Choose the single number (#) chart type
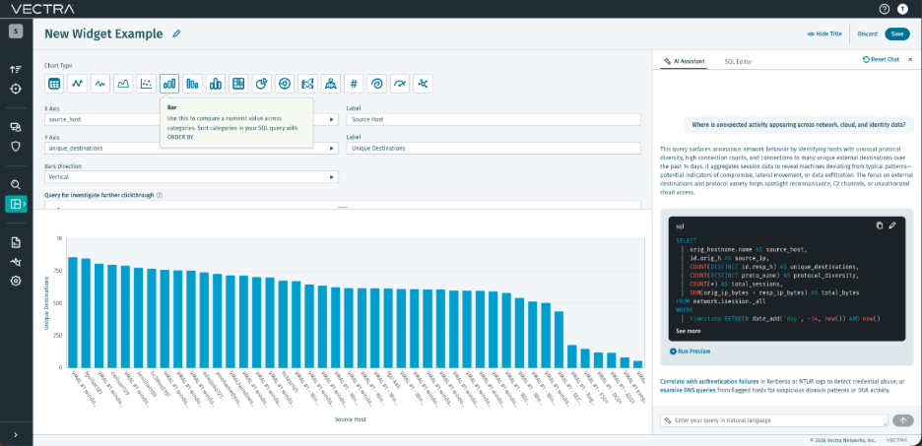The height and width of the screenshot is (446, 922). click(354, 84)
